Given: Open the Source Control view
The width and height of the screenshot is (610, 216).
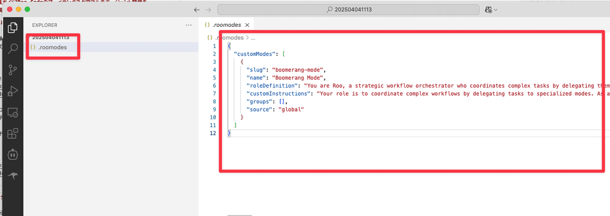Looking at the screenshot, I should [x=13, y=70].
